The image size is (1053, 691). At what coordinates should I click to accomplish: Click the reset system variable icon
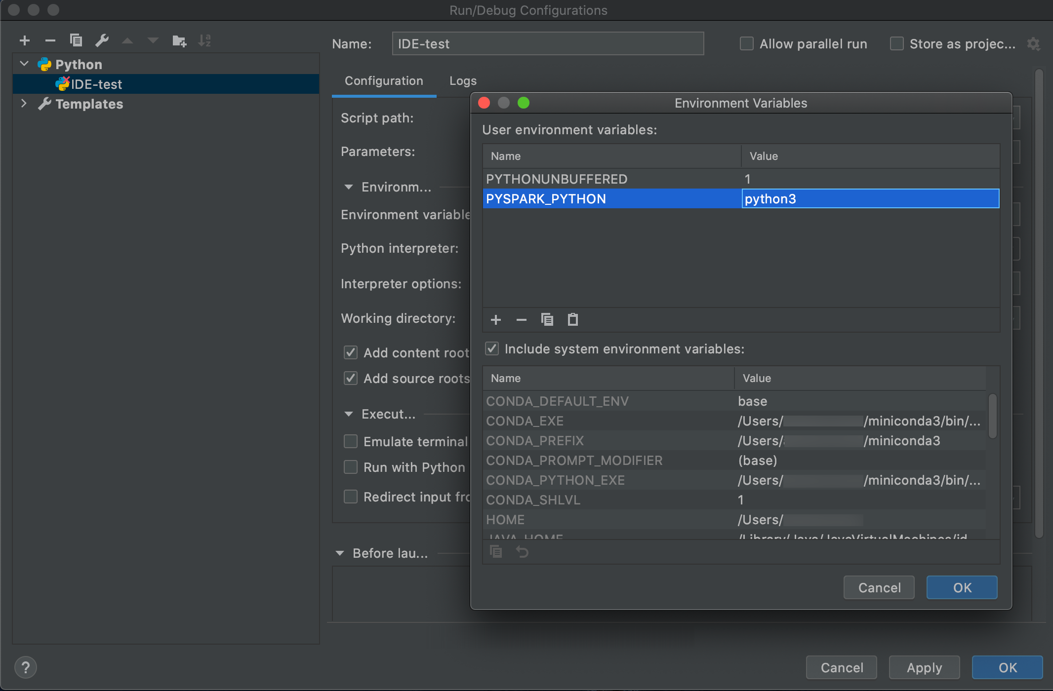[x=522, y=551]
